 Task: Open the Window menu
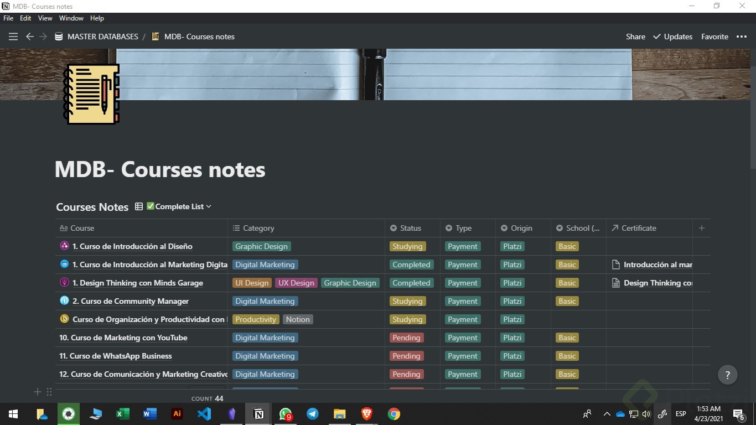tap(71, 18)
